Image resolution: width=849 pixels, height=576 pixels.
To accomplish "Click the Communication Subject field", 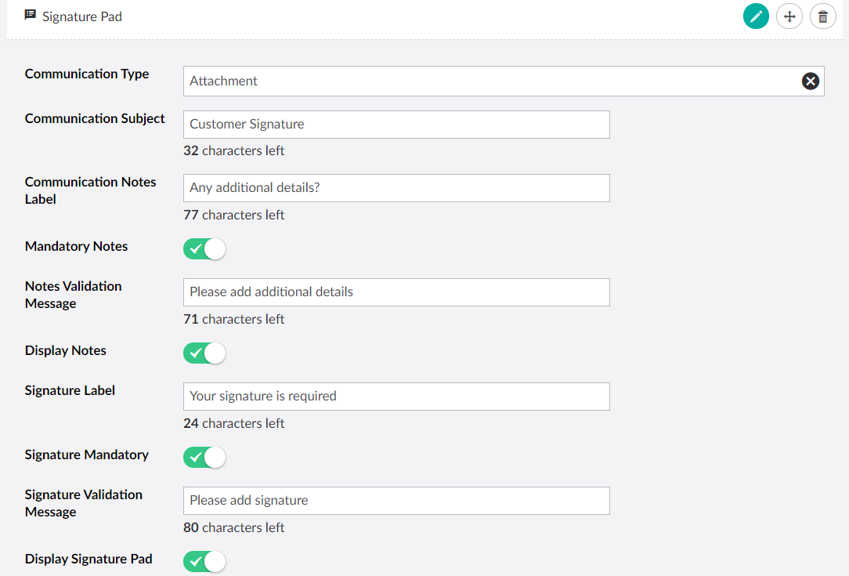I will point(396,125).
